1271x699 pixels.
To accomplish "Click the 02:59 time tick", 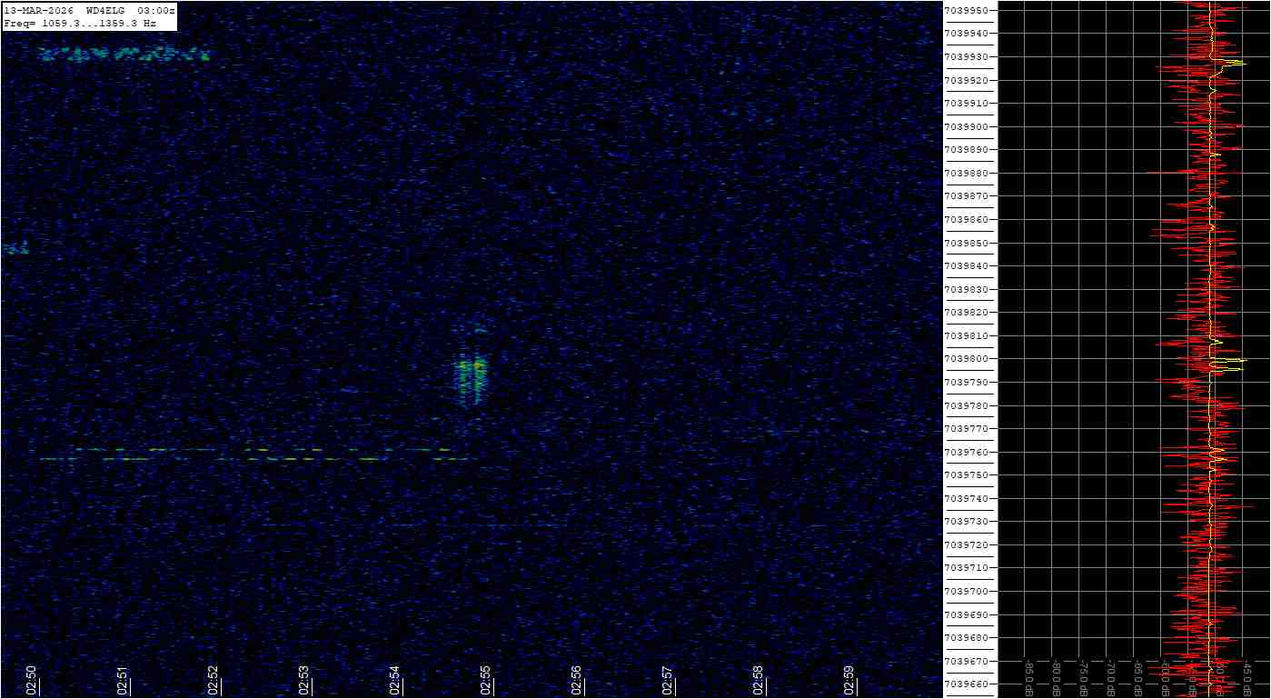I will coord(849,680).
